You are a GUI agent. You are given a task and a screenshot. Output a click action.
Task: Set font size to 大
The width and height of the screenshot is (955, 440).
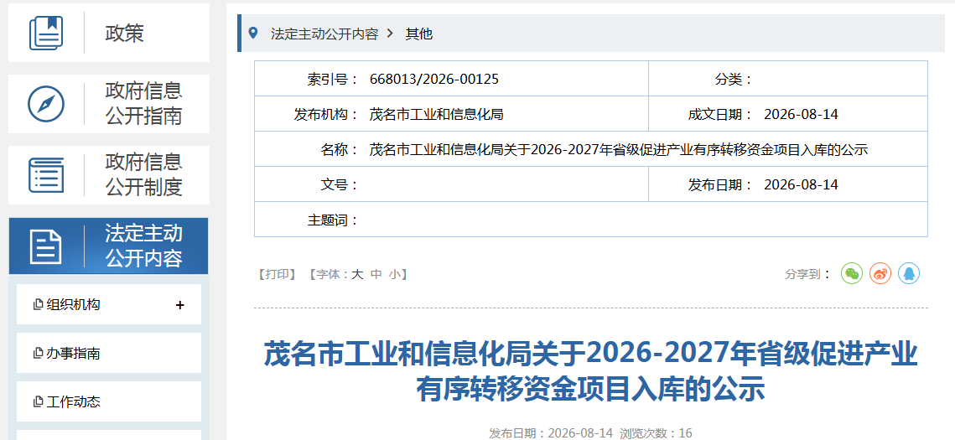[x=357, y=274]
